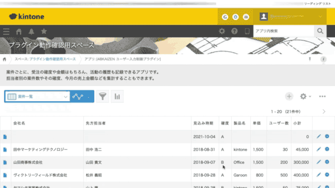The image size is (335, 188).
Task: Click the search magnifier button
Action: point(320,31)
